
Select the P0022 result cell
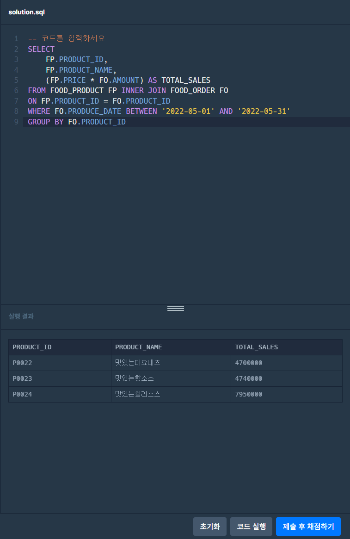(x=60, y=363)
